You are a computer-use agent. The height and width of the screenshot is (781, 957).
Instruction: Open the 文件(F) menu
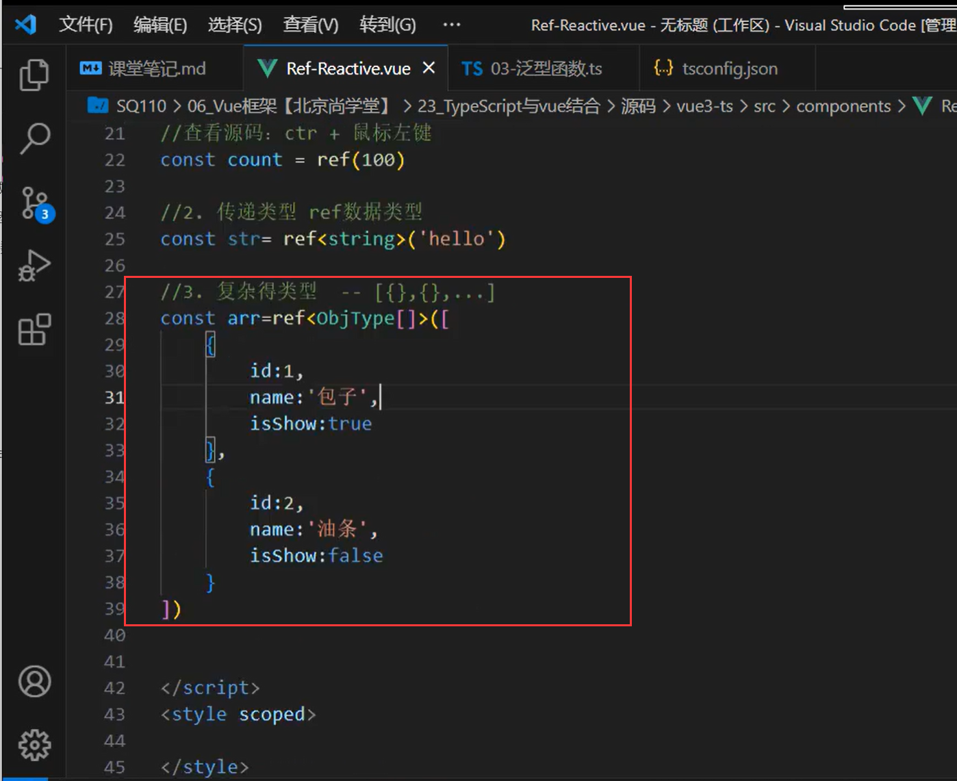[x=86, y=25]
